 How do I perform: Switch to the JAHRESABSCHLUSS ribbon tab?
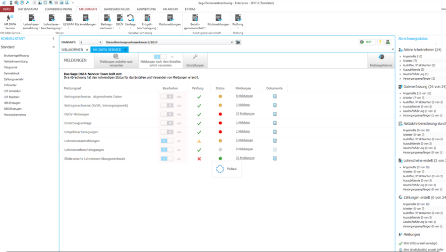click(116, 9)
